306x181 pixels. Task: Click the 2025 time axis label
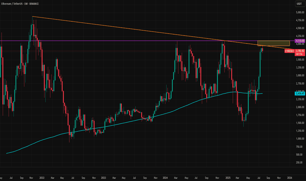click(228, 178)
